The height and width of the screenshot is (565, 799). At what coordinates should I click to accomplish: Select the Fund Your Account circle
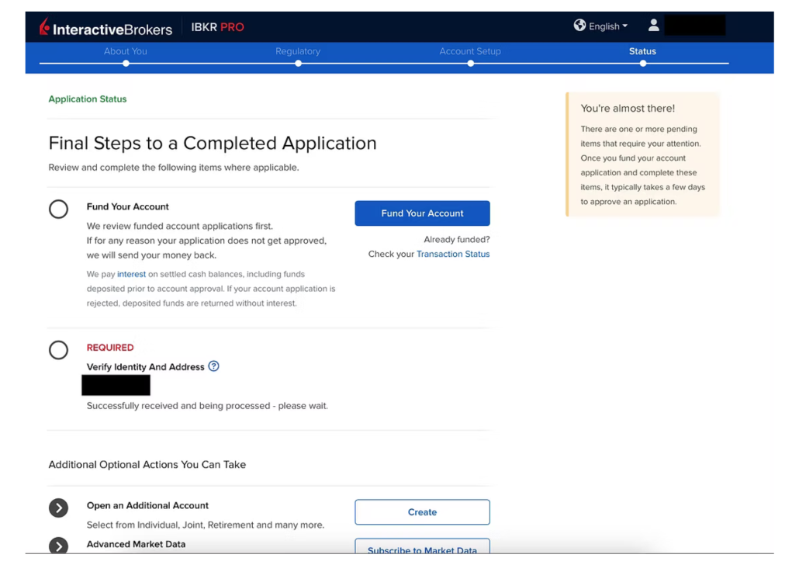point(59,209)
